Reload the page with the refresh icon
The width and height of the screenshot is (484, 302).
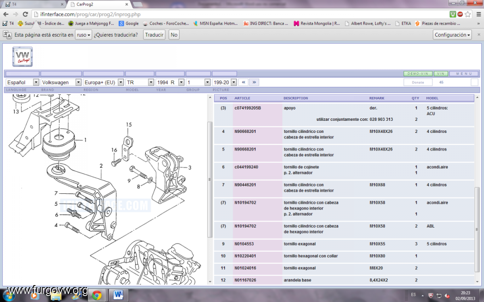(x=25, y=14)
